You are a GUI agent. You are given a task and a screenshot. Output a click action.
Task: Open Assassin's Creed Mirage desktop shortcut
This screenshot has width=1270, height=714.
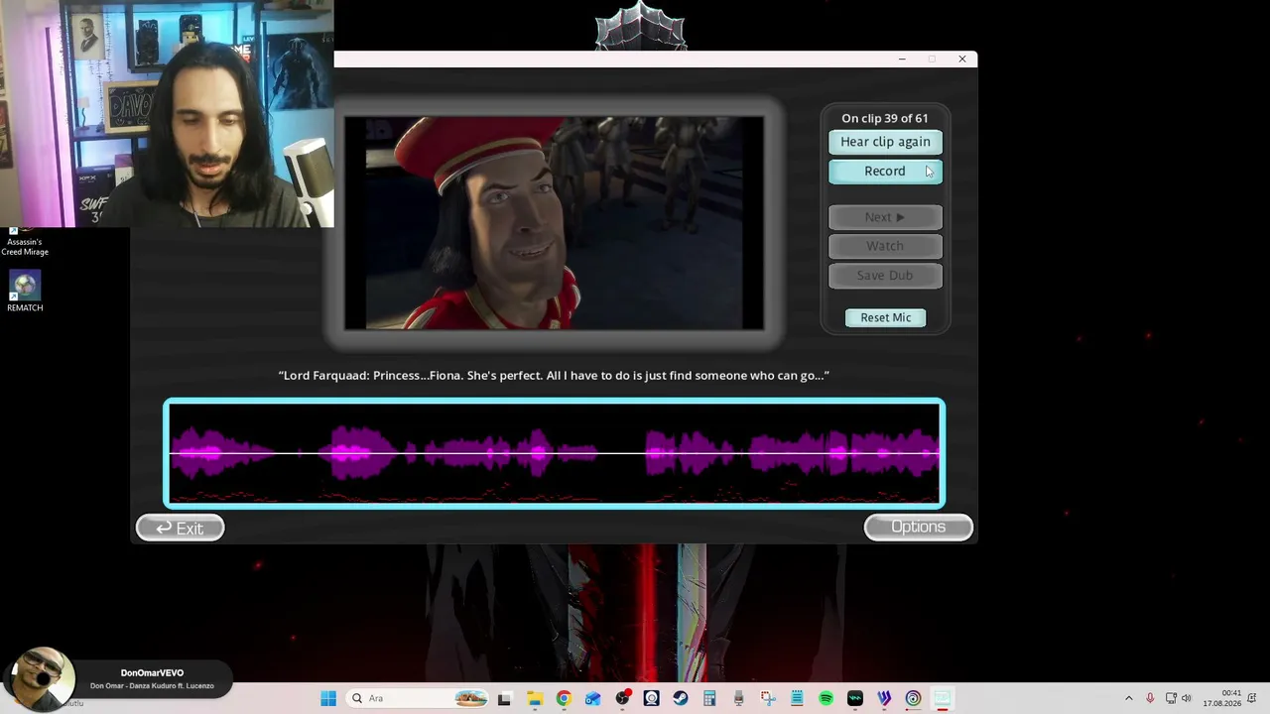(25, 243)
